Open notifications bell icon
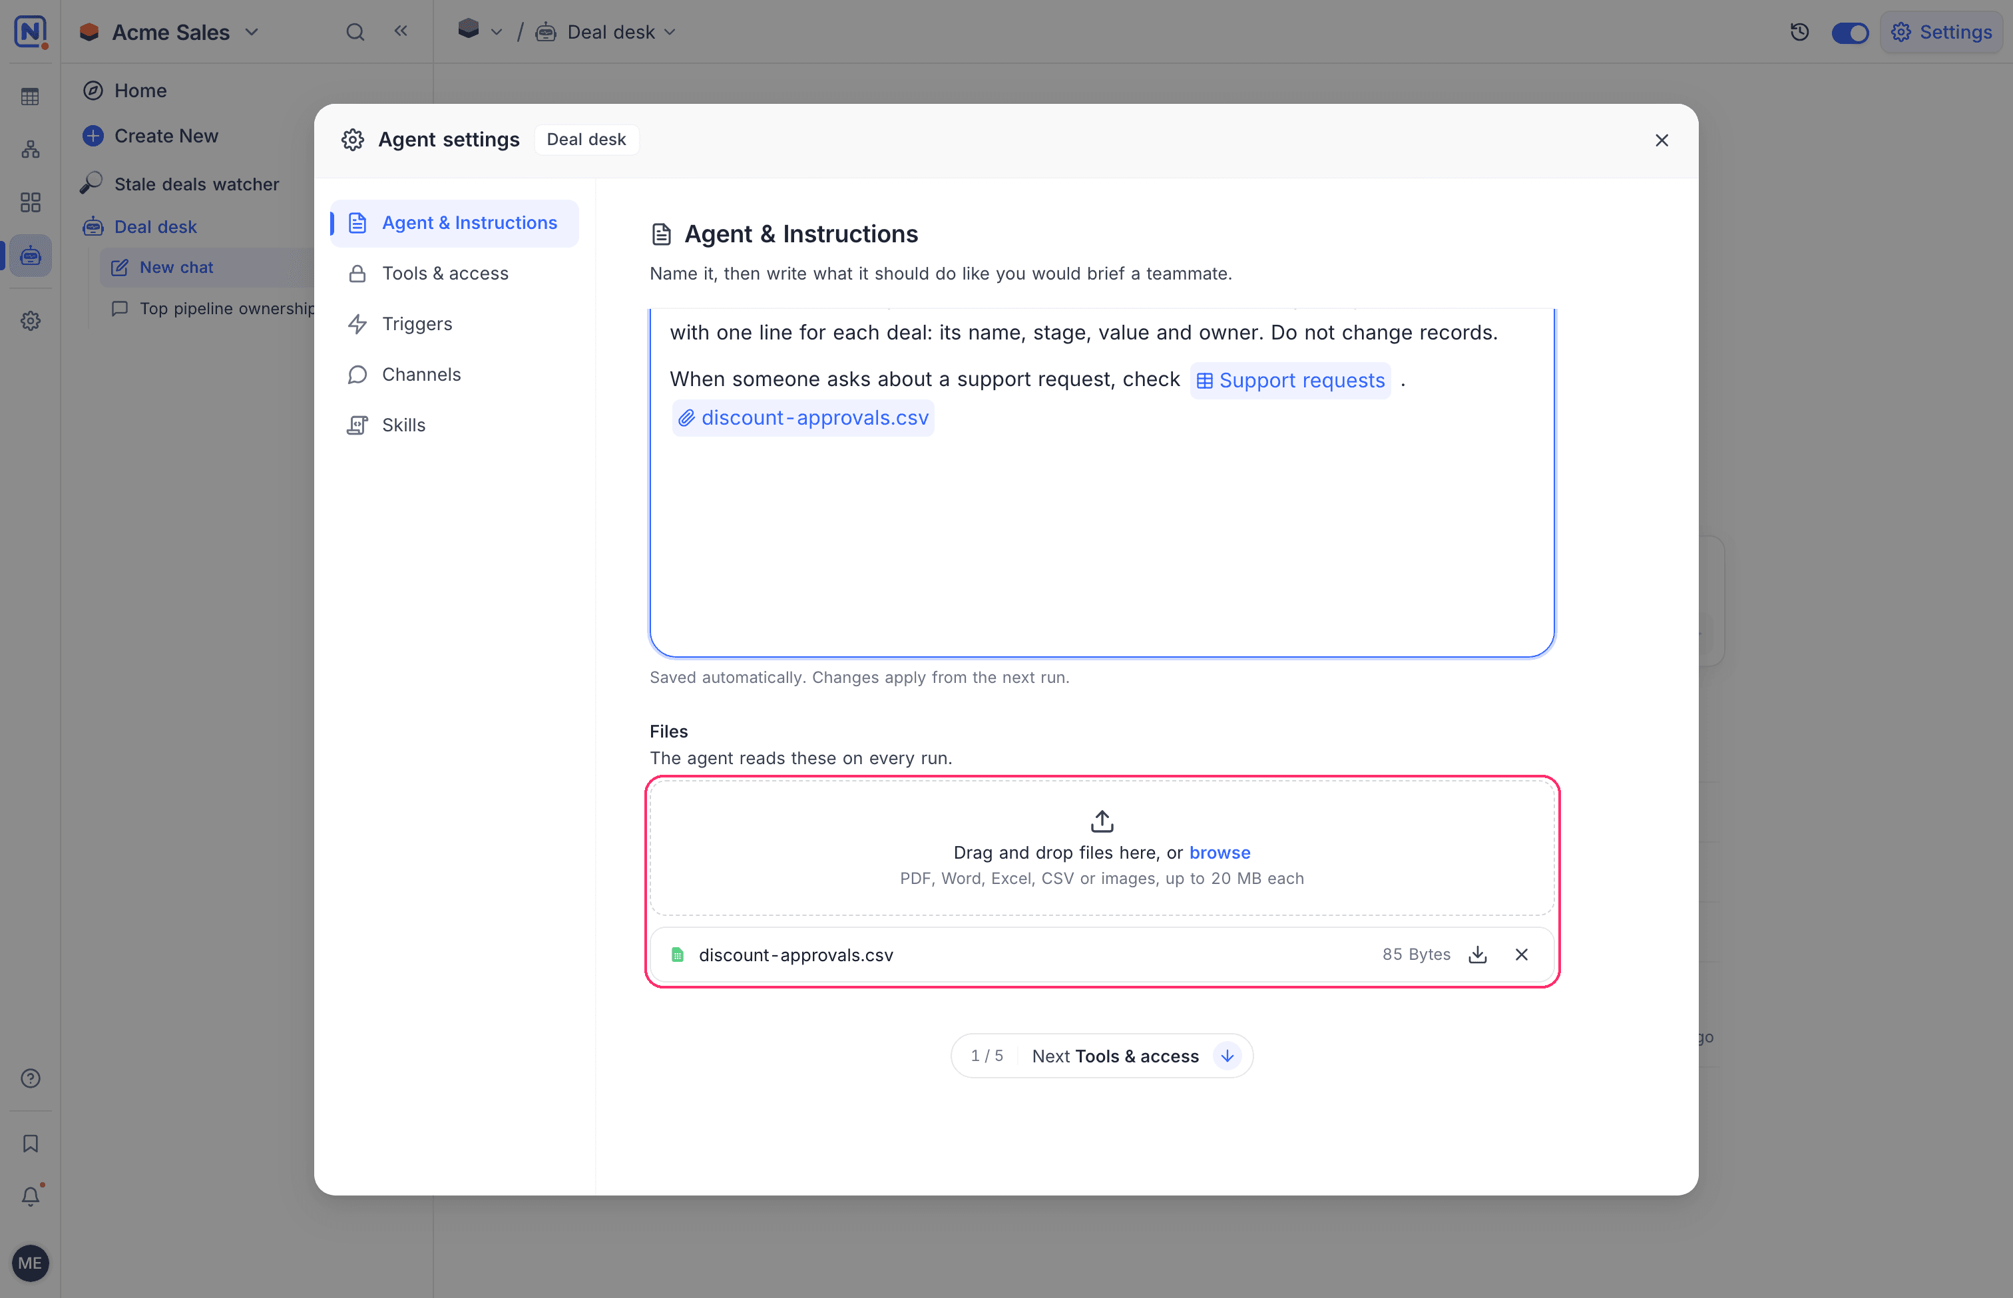Screen dimensions: 2013x1298 click(31, 1196)
